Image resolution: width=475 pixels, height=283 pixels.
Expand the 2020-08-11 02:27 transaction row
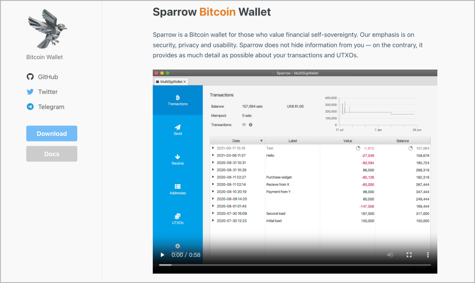[x=213, y=177]
